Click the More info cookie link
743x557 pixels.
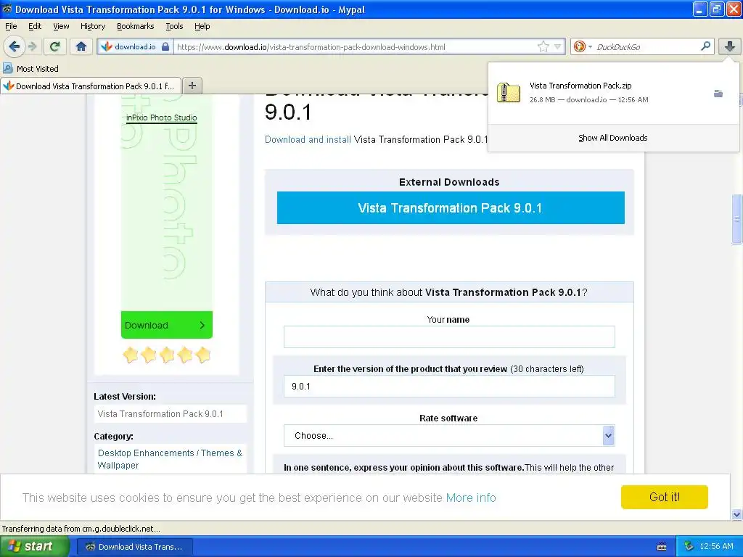click(x=471, y=498)
